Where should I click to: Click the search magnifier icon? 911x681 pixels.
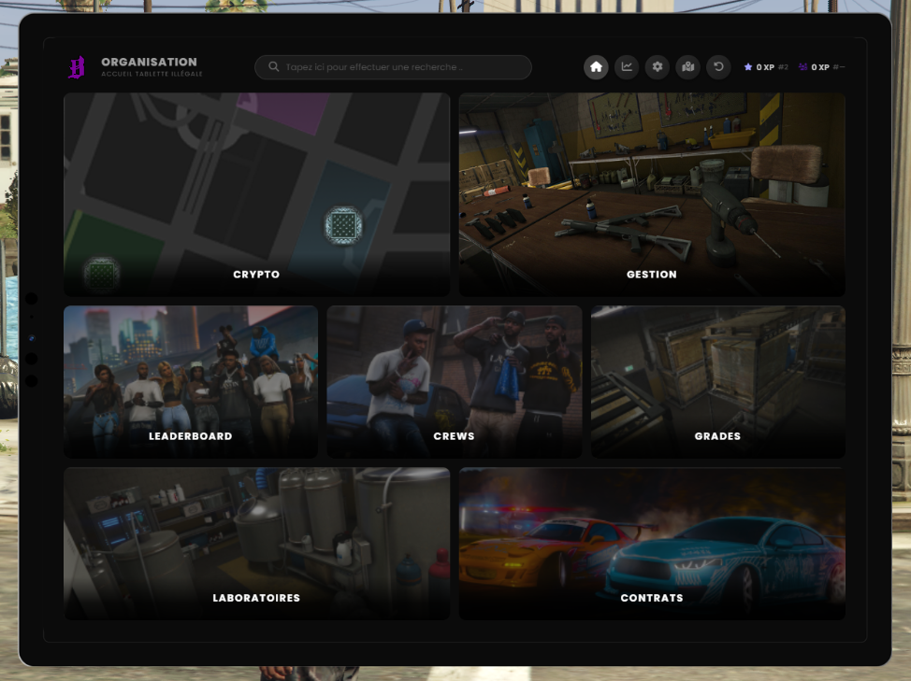(274, 66)
